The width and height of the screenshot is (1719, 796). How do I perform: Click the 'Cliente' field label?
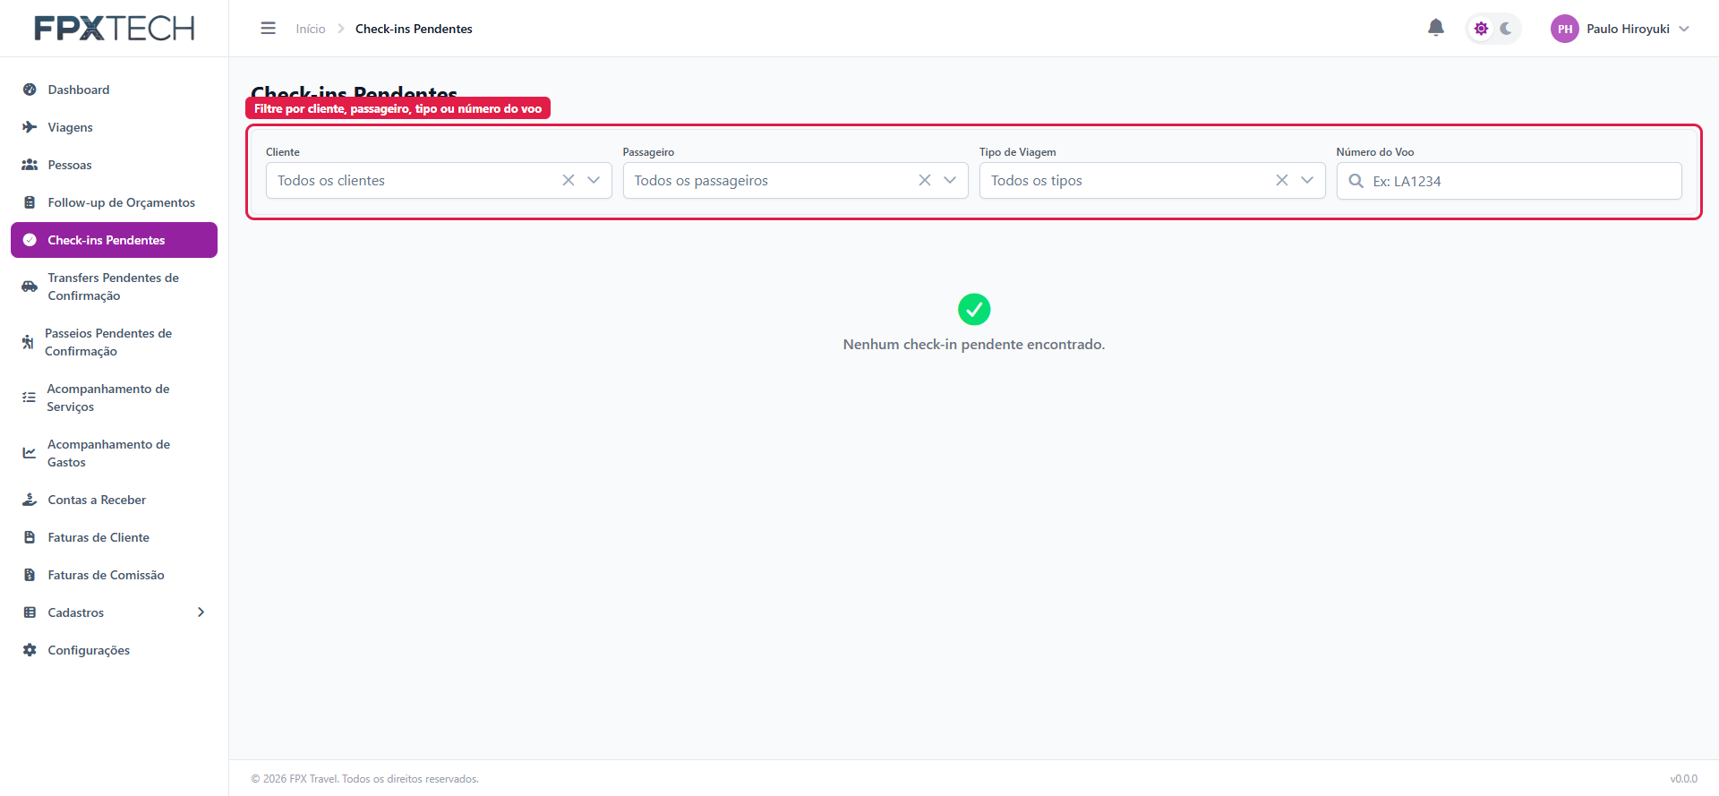[283, 152]
